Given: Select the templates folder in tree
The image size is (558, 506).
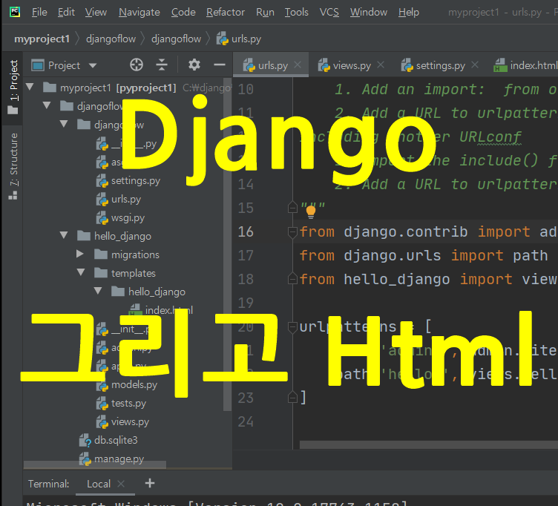Looking at the screenshot, I should tap(134, 273).
